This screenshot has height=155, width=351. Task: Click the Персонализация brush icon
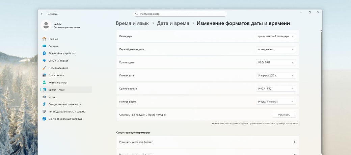(44, 68)
